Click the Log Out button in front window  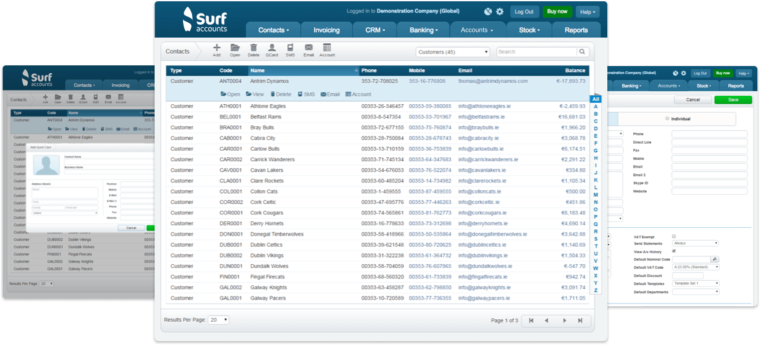pos(525,12)
